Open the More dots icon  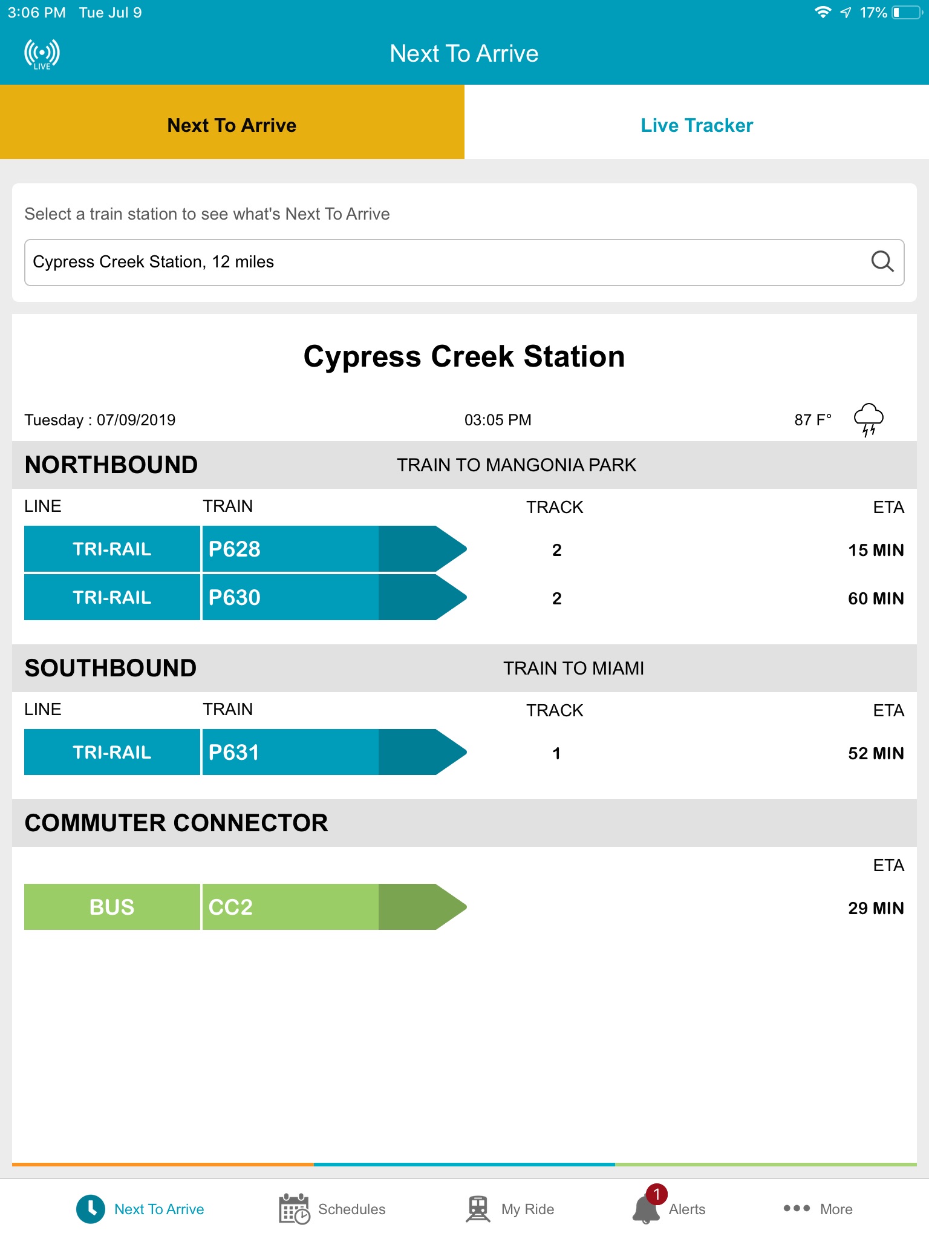click(797, 1208)
